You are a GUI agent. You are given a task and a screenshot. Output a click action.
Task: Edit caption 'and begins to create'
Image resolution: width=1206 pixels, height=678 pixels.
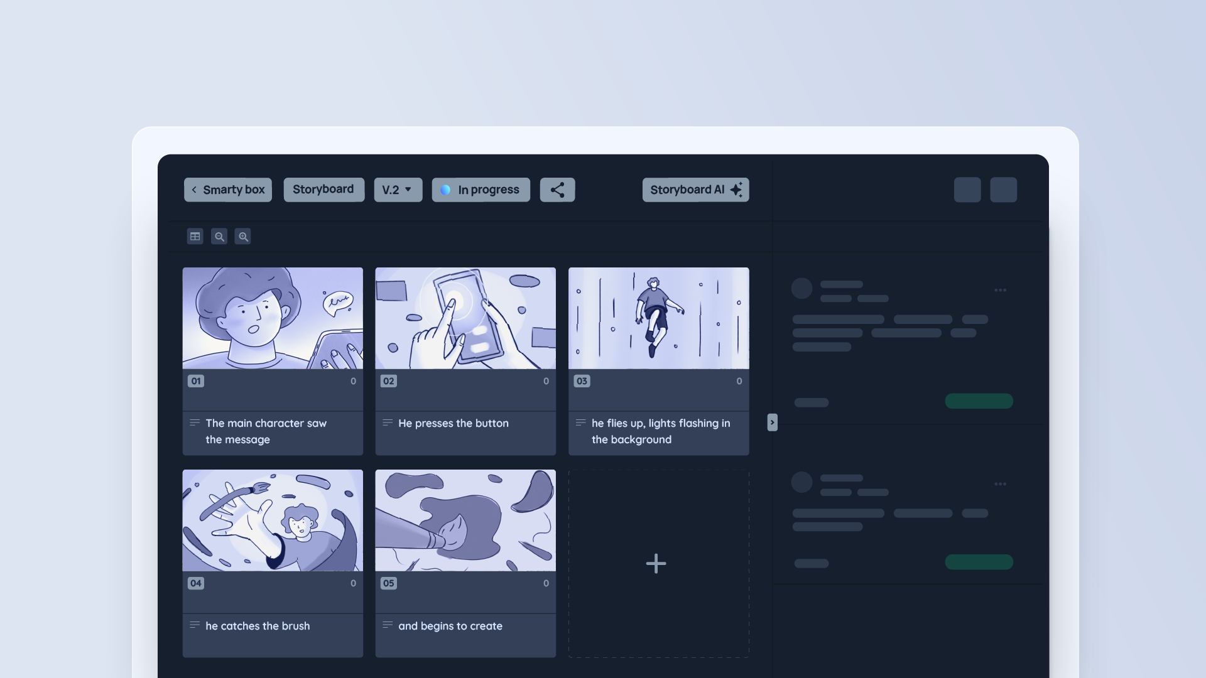pyautogui.click(x=450, y=626)
